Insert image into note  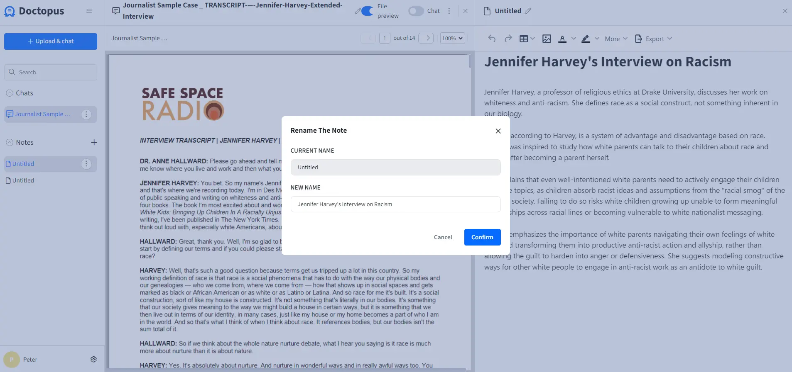click(x=547, y=39)
